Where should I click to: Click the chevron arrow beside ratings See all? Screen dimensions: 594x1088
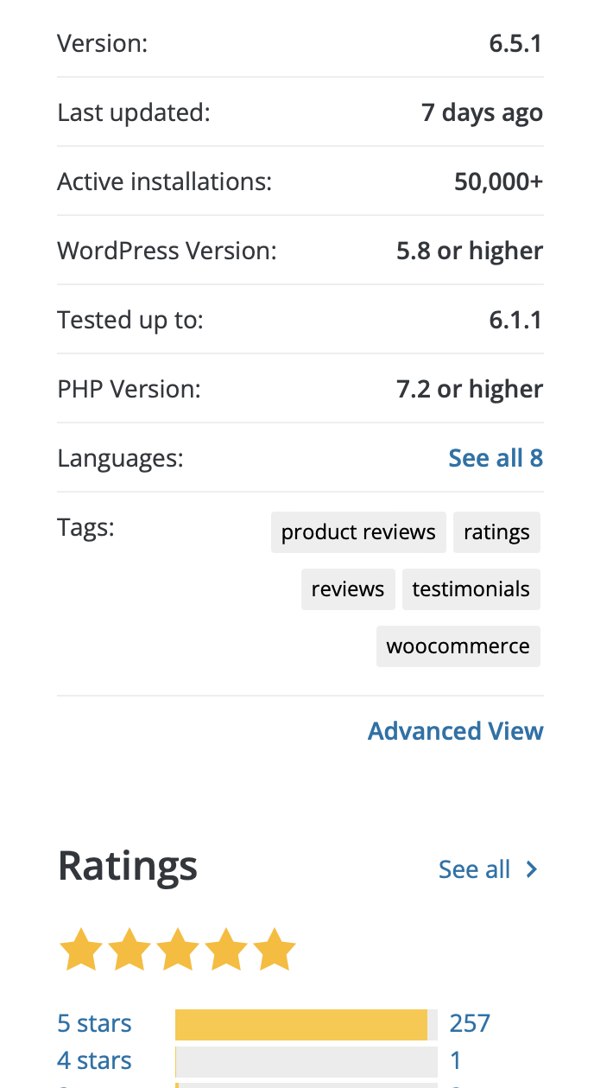click(532, 869)
